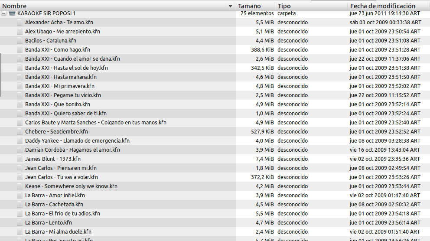Select icon of Daddy Yankee - Llamado de emergencia.kfn
This screenshot has height=241, width=430.
(20, 140)
